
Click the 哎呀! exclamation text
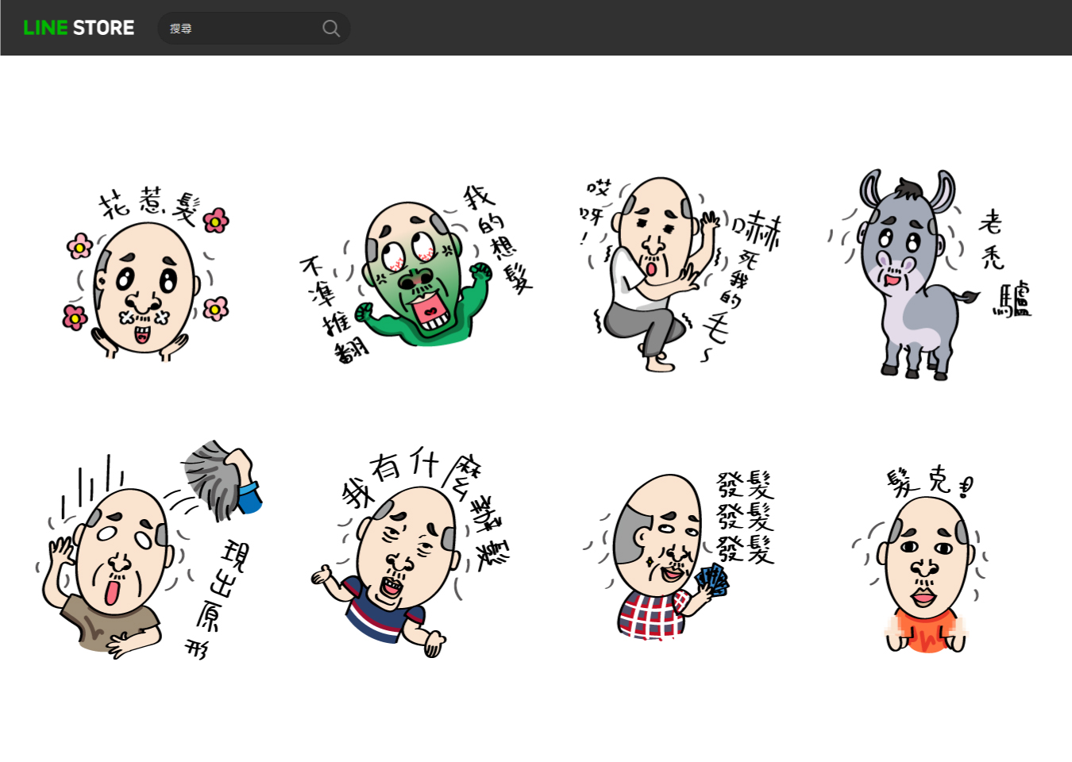596,208
